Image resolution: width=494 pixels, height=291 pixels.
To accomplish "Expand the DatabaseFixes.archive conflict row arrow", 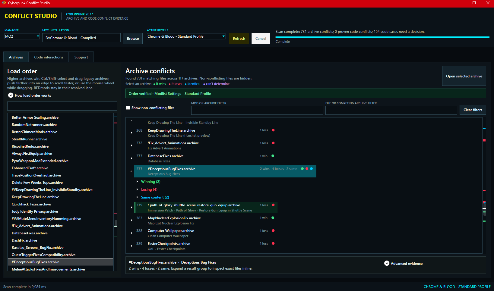I will tap(131, 158).
